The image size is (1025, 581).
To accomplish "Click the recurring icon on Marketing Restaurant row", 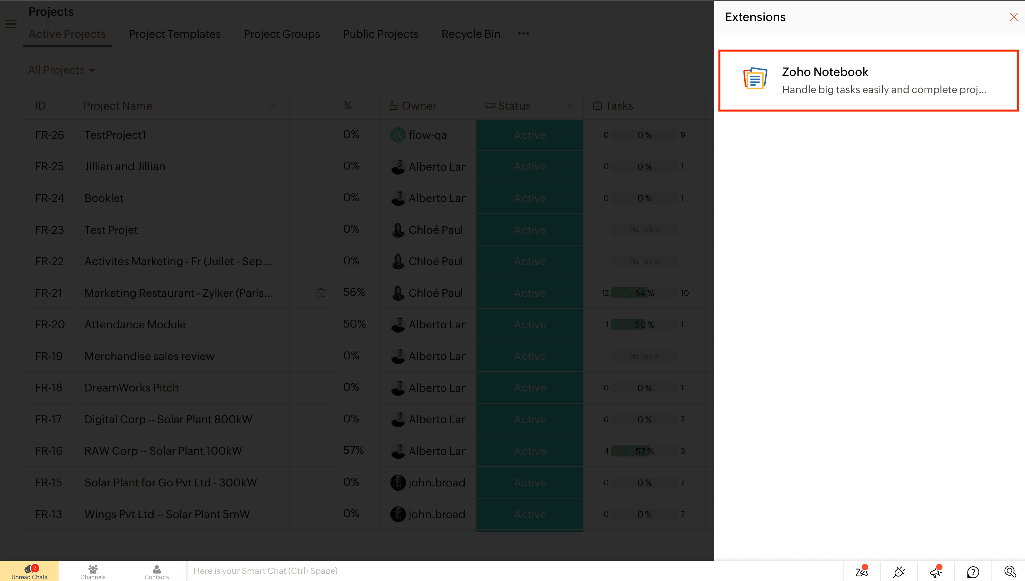I will 320,293.
